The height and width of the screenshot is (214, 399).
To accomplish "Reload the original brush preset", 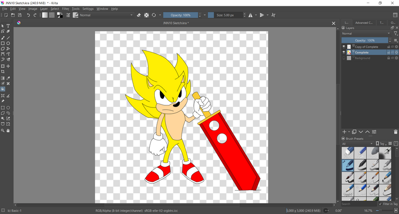I will 154,15.
